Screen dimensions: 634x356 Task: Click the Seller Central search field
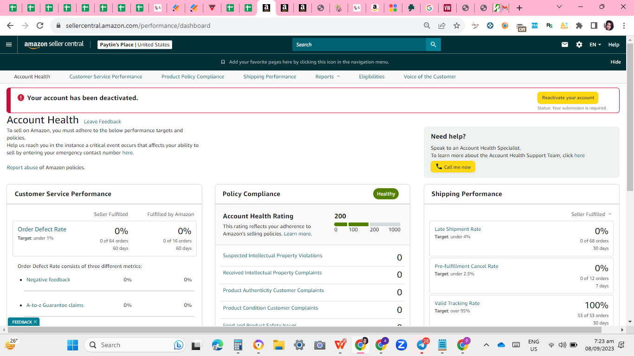pyautogui.click(x=359, y=44)
